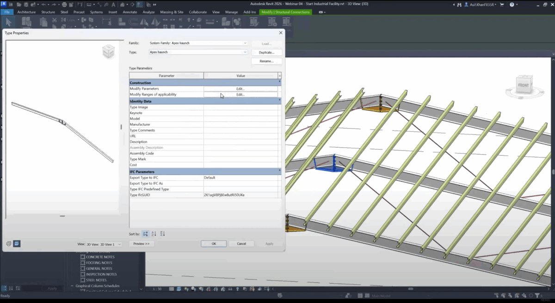Click the horizontal scrollbar of the 3D view
This screenshot has width=555, height=303.
pyautogui.click(x=410, y=289)
